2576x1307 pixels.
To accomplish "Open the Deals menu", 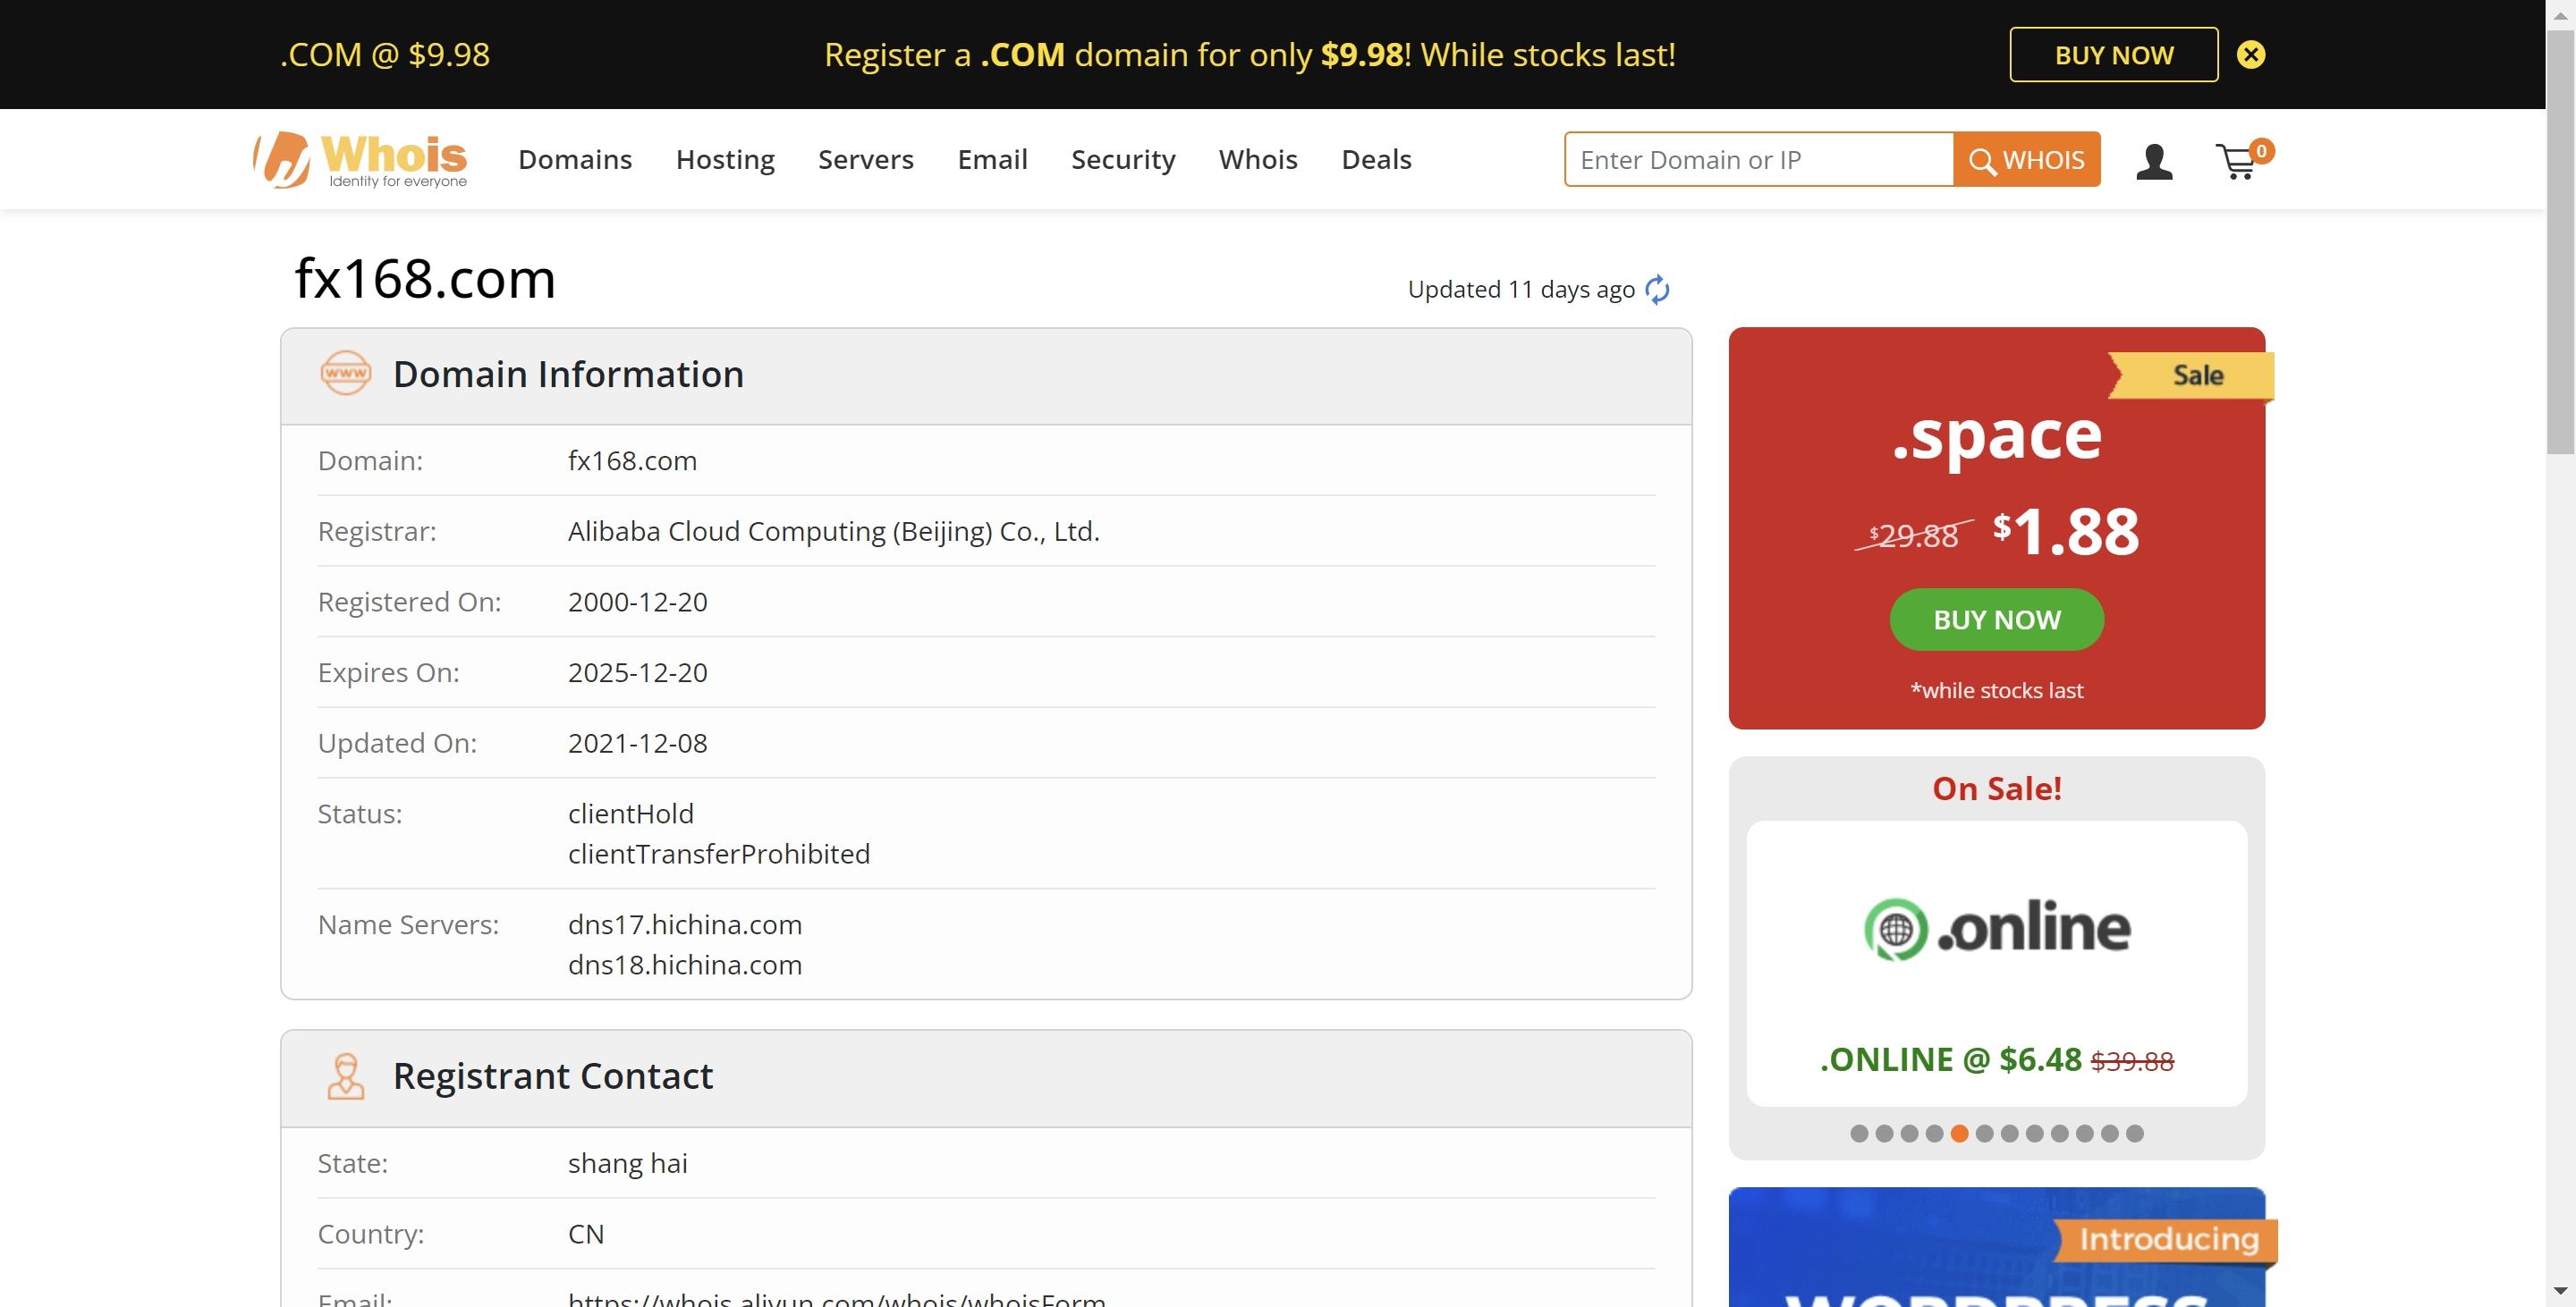I will tap(1376, 160).
